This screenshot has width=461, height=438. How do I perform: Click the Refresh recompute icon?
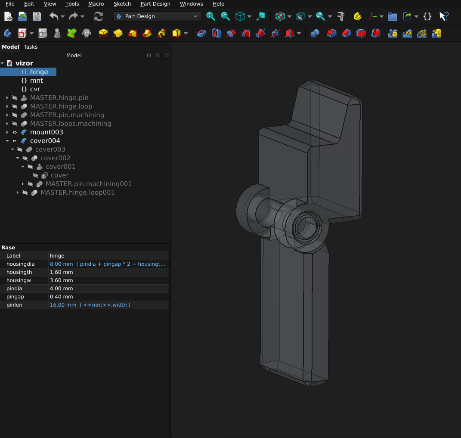tap(99, 16)
